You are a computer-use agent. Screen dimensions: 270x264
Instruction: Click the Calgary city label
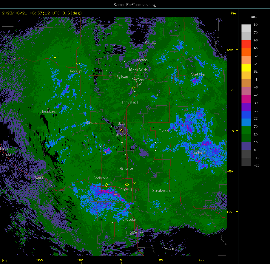point(125,189)
